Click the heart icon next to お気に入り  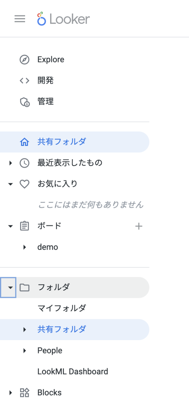tap(25, 184)
